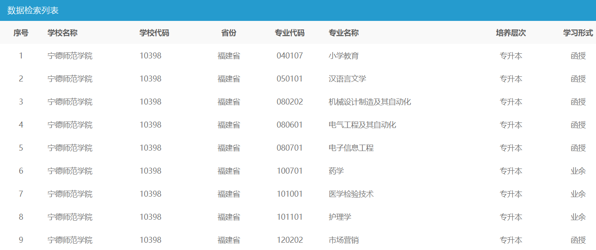Click major code 120202
This screenshot has width=596, height=250.
290,240
